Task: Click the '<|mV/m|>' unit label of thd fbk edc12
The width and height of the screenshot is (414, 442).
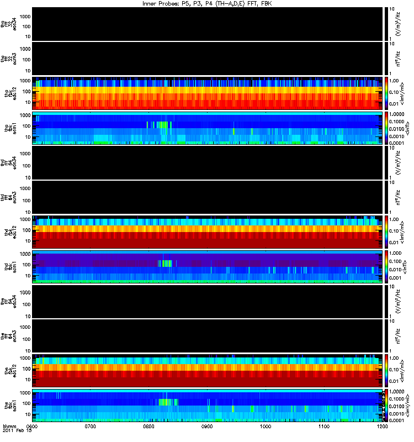Action: pyautogui.click(x=402, y=232)
